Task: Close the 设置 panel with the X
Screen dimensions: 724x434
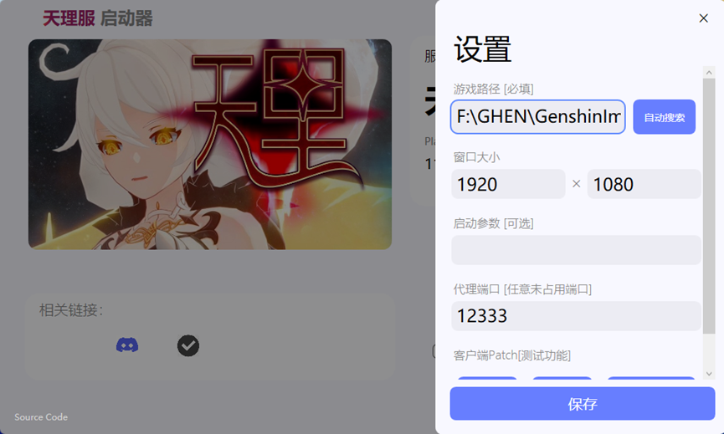Action: [x=703, y=18]
